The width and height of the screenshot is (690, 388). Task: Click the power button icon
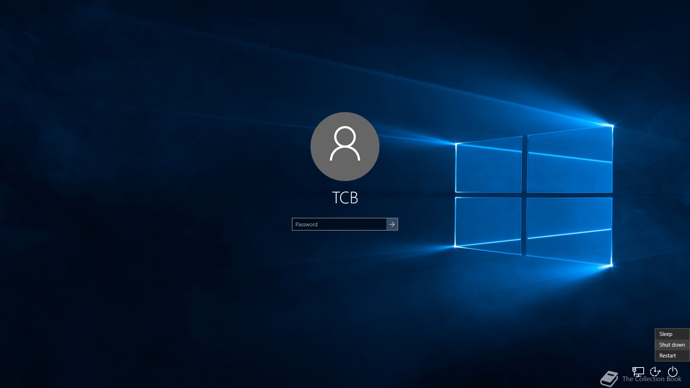point(672,371)
